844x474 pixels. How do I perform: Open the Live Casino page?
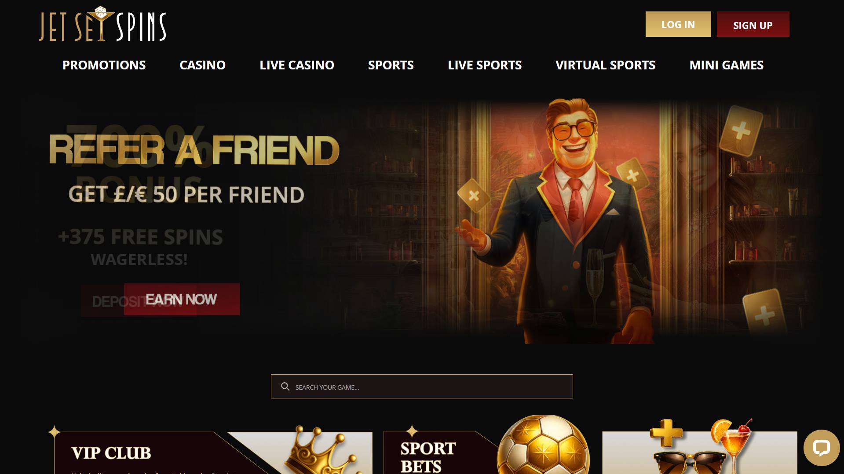[x=297, y=65]
